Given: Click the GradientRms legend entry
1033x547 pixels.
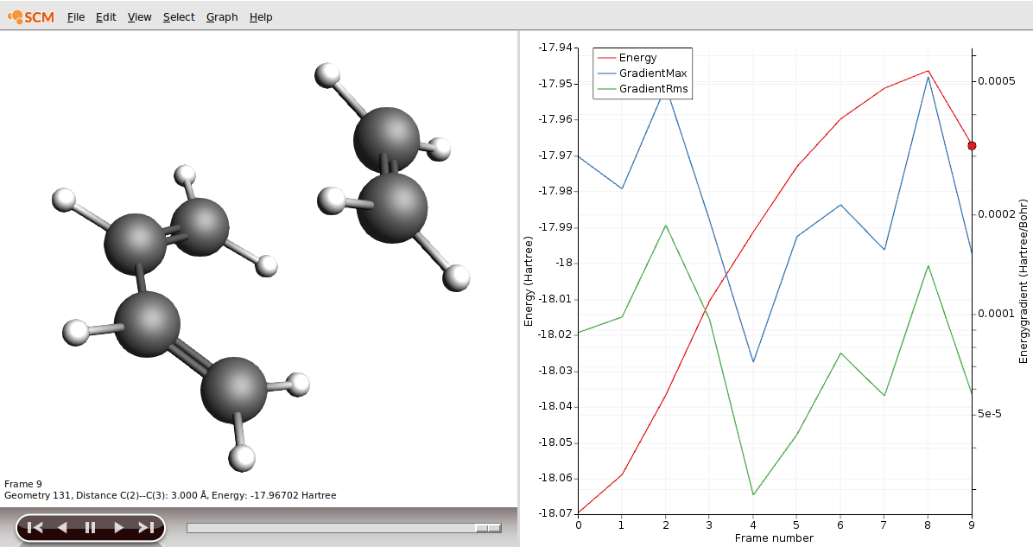Looking at the screenshot, I should [x=654, y=89].
